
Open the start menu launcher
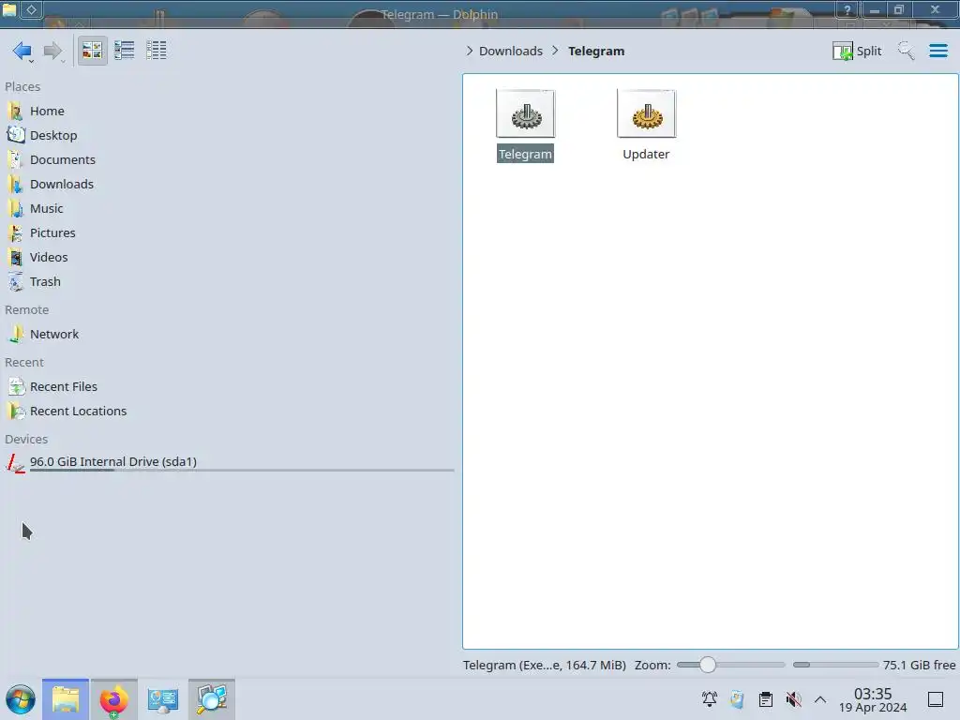[x=21, y=699]
